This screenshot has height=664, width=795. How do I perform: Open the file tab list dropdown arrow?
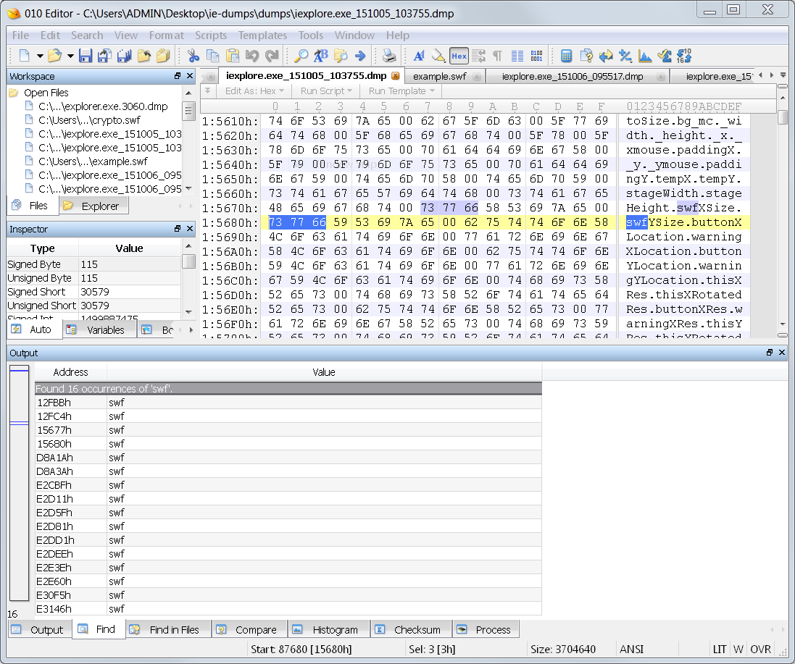(x=783, y=75)
